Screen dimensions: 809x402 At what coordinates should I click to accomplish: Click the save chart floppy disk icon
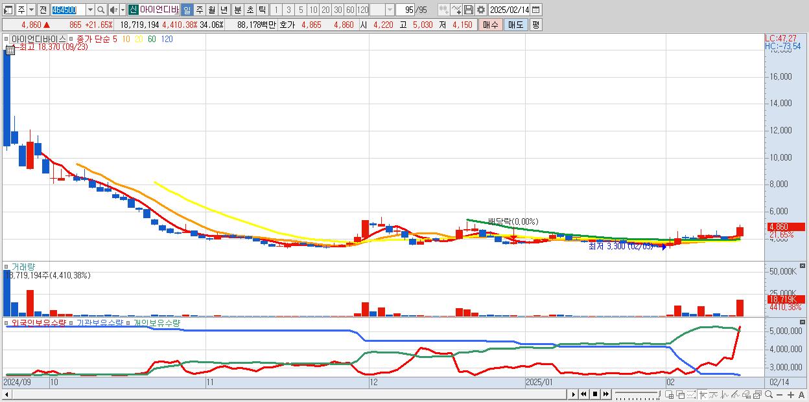coord(468,10)
